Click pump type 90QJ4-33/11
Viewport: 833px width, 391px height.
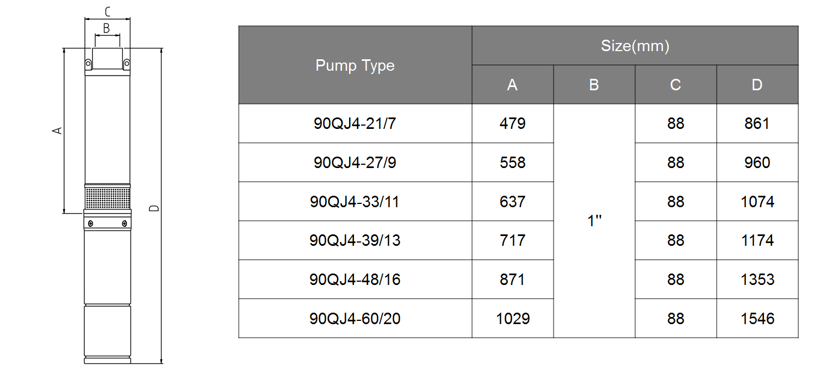(355, 202)
